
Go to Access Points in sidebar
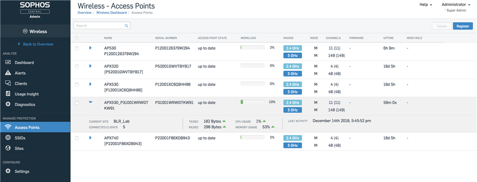pos(35,127)
